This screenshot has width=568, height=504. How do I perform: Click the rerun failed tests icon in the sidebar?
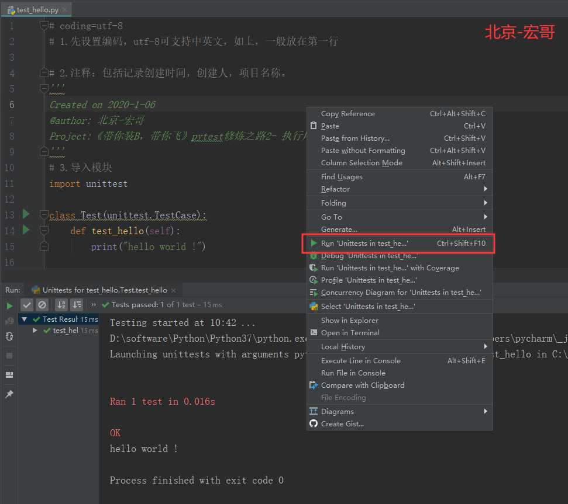coord(9,321)
